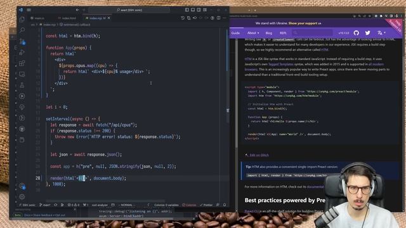Switch to the index.html editor tab
Image resolution: width=406 pixels, height=228 pixels.
tap(68, 18)
